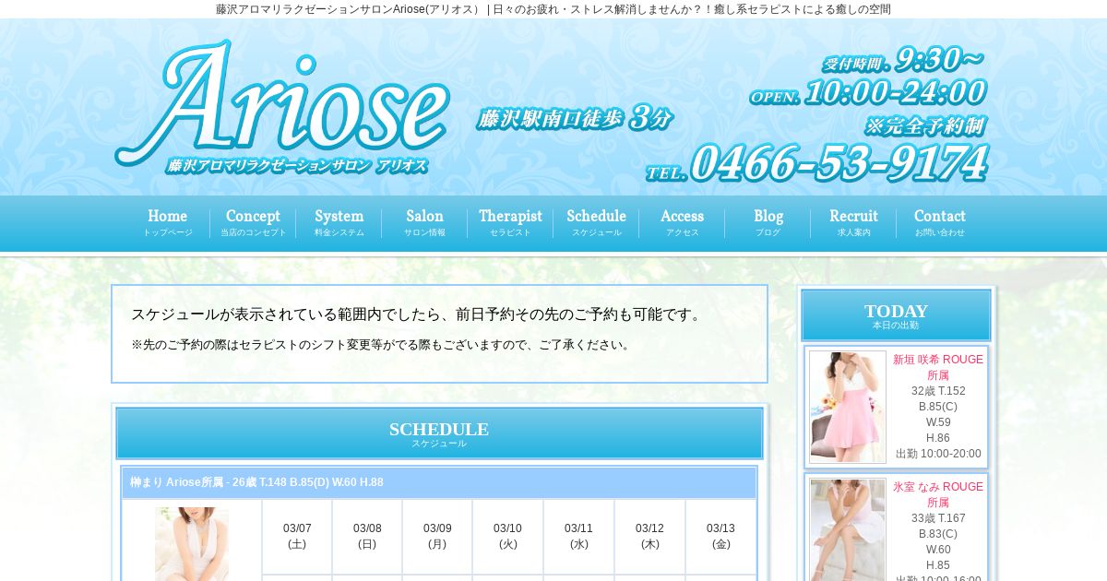The height and width of the screenshot is (581, 1107).
Task: Open the Therapist page
Action: point(510,223)
